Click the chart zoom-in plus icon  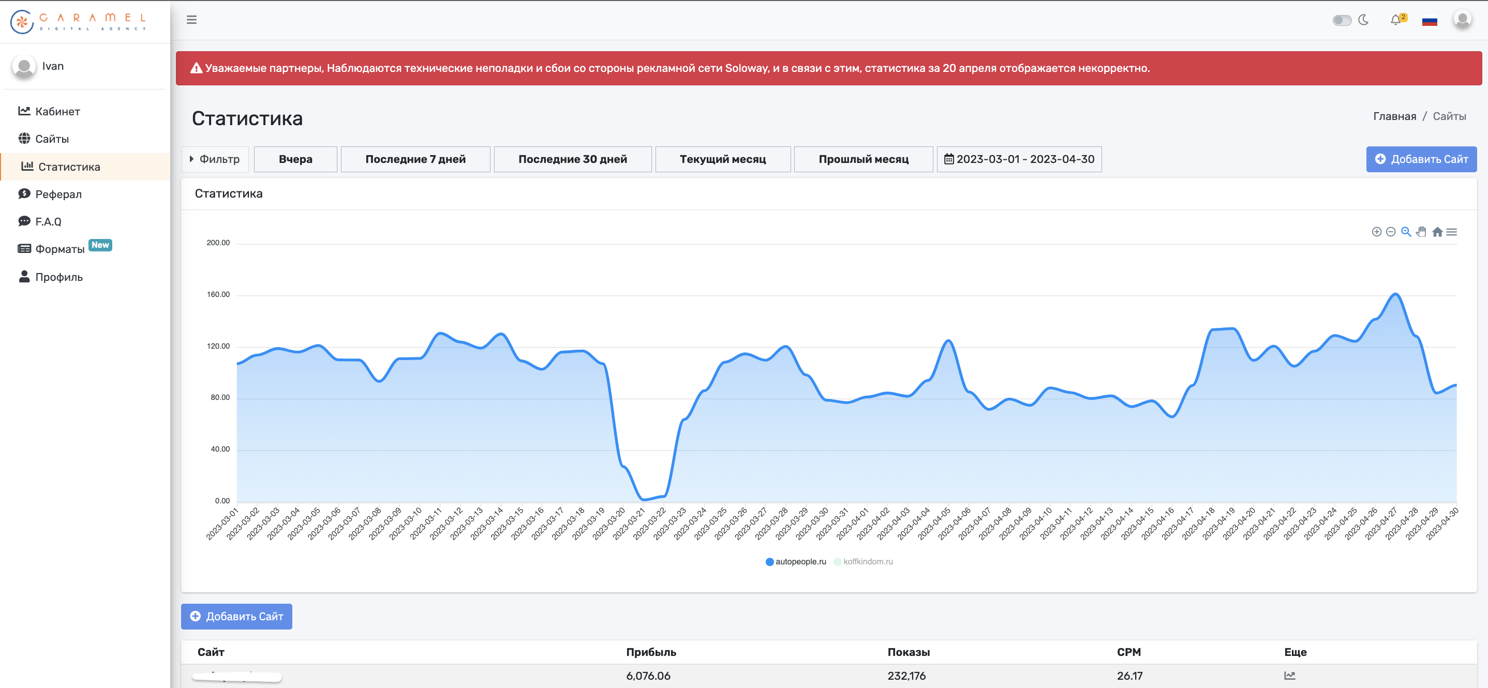[x=1377, y=232]
